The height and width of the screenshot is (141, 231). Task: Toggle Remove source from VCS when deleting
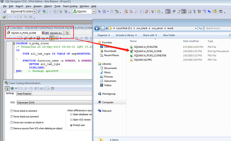pos(12,128)
